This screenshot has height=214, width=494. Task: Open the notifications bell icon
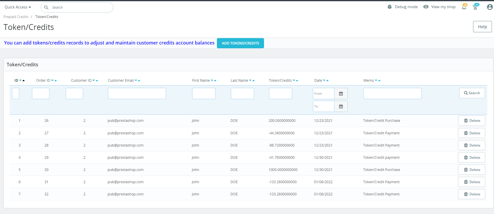click(x=464, y=7)
